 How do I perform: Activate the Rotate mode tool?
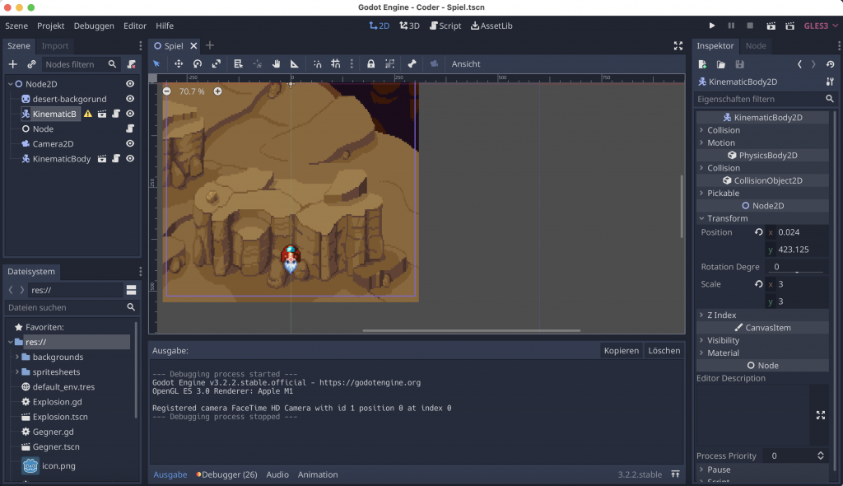tap(198, 64)
